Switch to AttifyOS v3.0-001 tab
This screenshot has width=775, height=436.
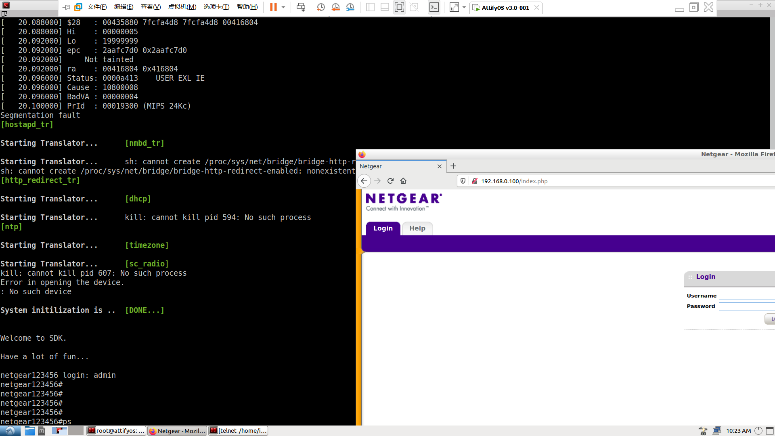(505, 8)
